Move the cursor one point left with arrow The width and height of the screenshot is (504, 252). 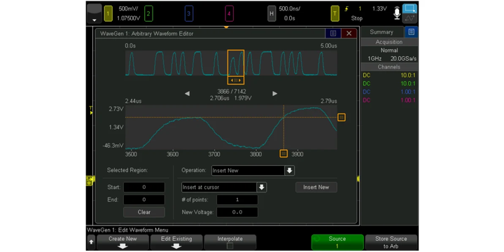(187, 94)
